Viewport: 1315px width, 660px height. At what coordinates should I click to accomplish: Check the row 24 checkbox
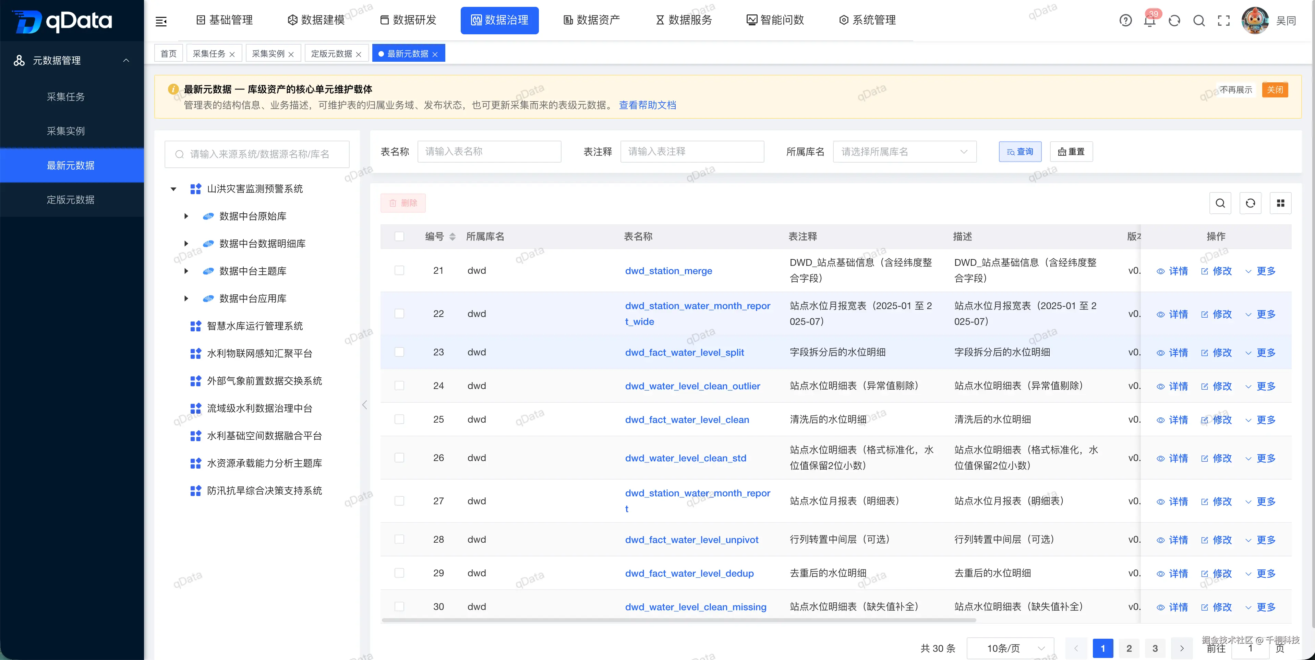tap(399, 386)
